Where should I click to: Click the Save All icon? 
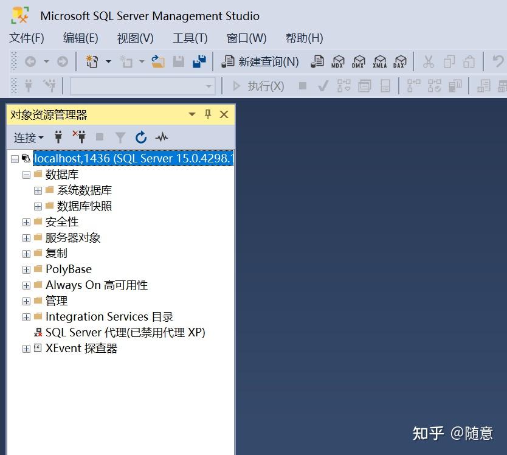tap(199, 61)
